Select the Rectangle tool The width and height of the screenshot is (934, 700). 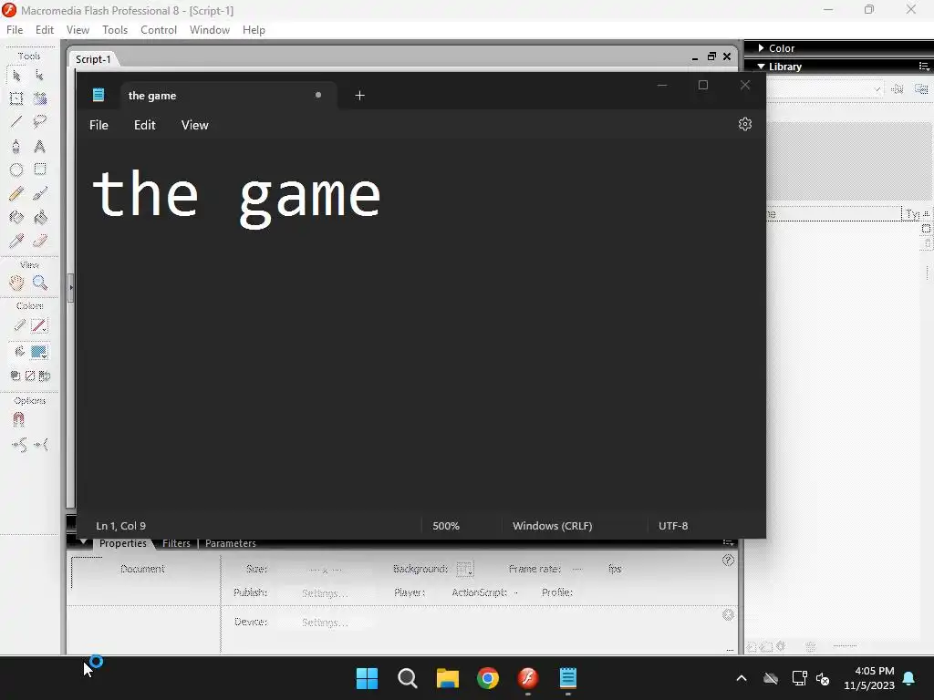pos(40,170)
